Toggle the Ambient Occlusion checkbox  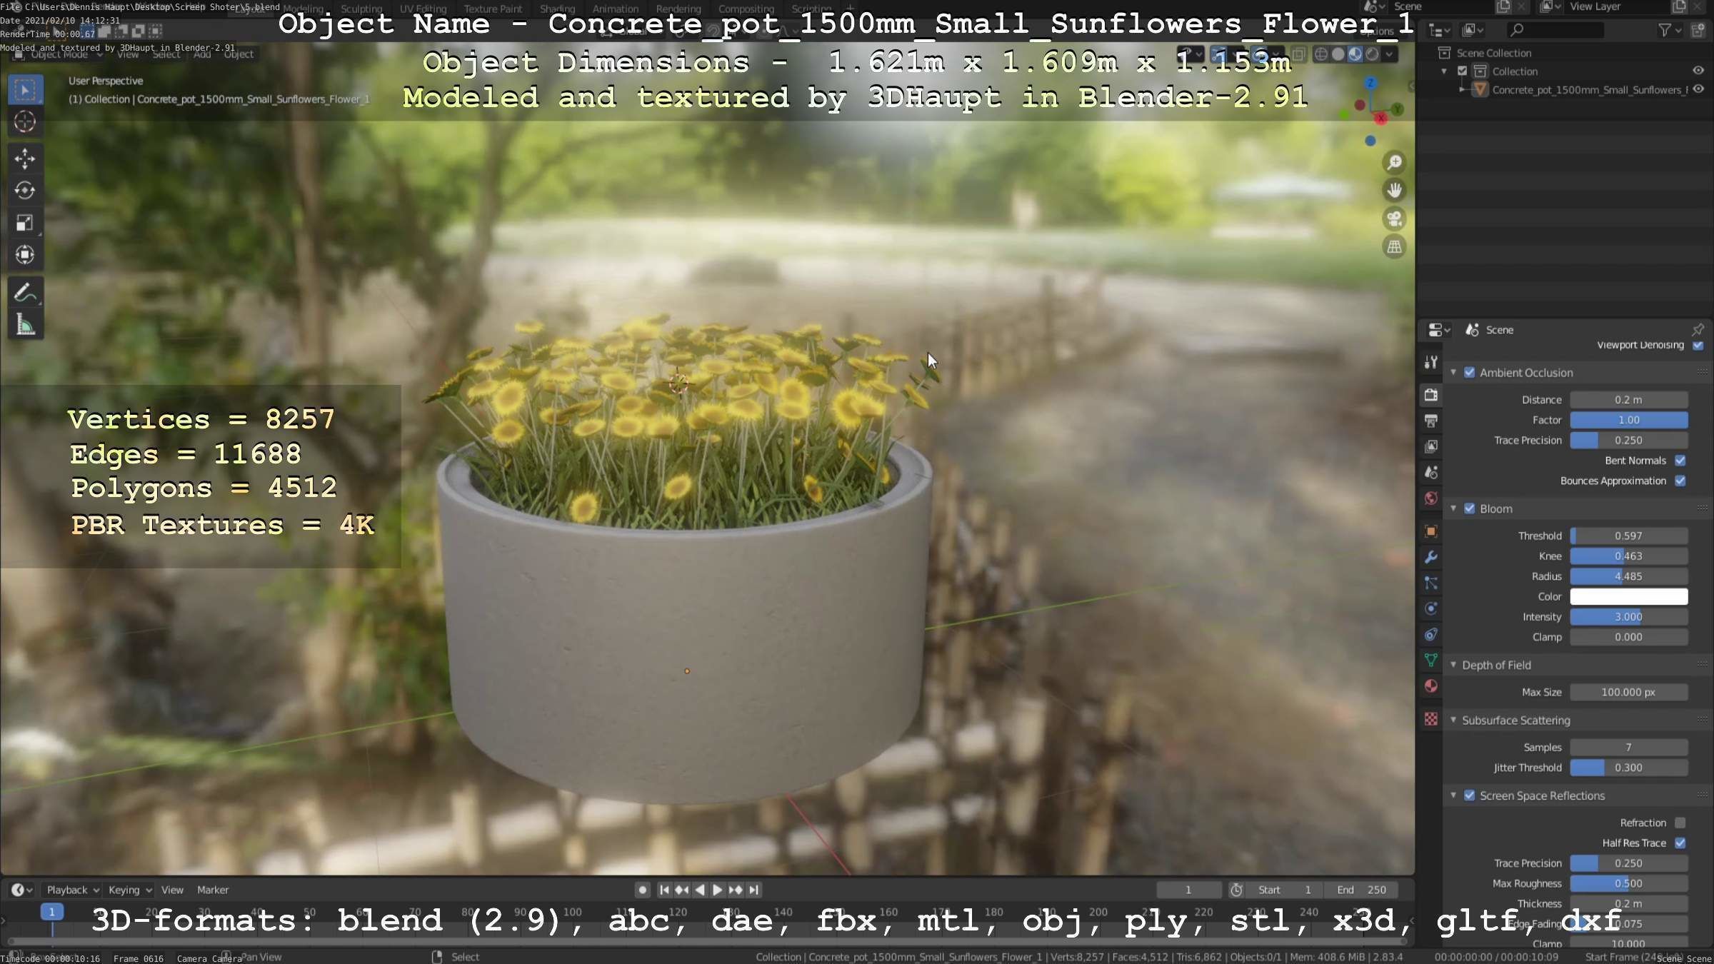coord(1469,373)
